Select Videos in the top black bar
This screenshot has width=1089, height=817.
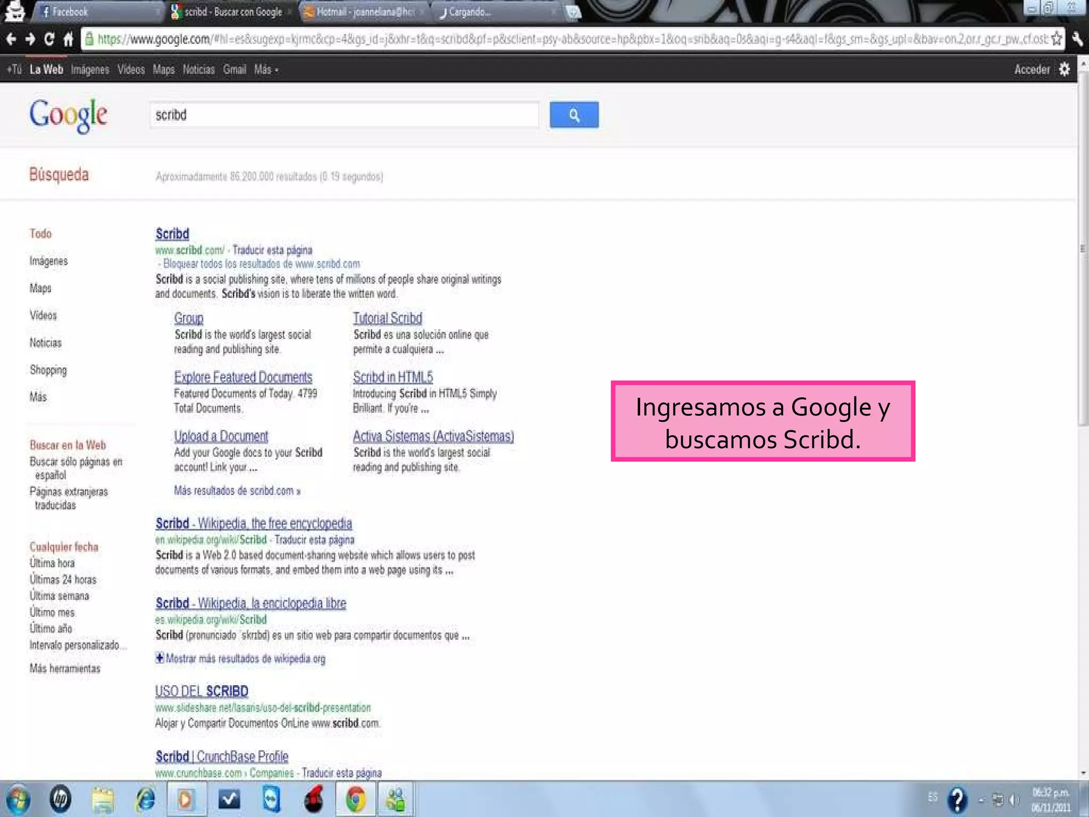pos(131,70)
